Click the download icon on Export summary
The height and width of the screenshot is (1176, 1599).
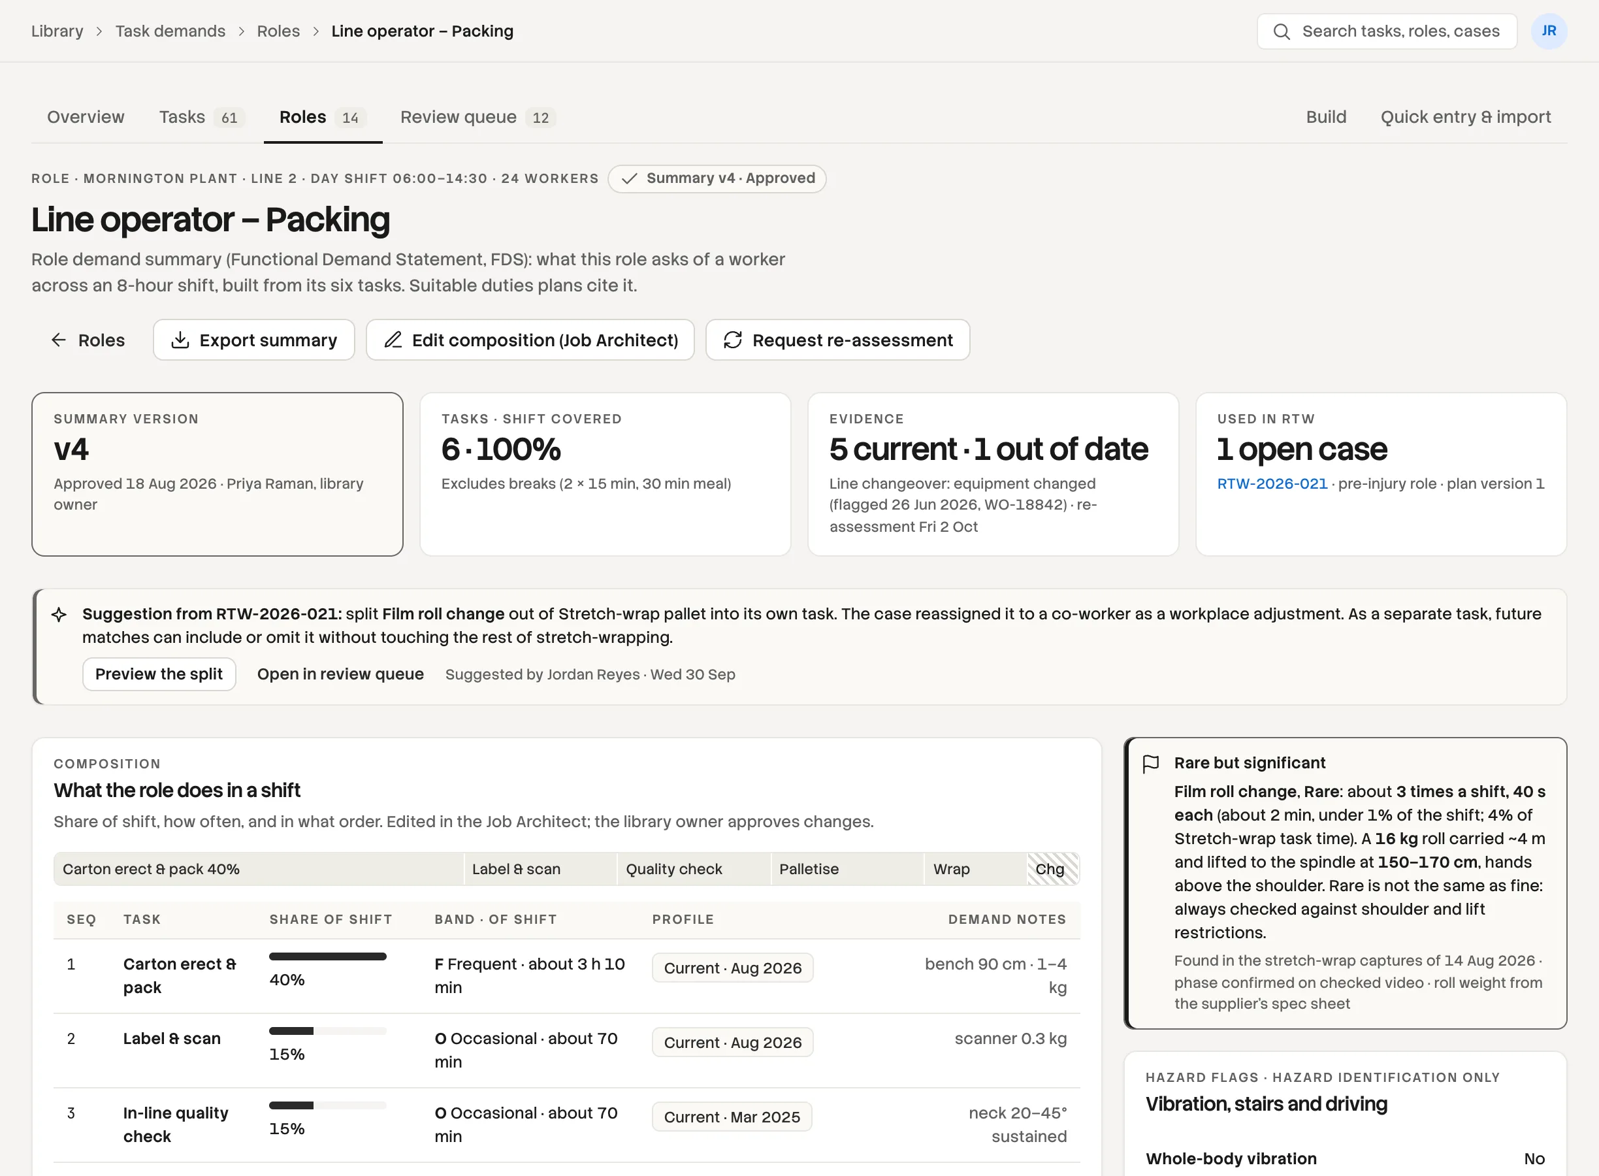(181, 340)
